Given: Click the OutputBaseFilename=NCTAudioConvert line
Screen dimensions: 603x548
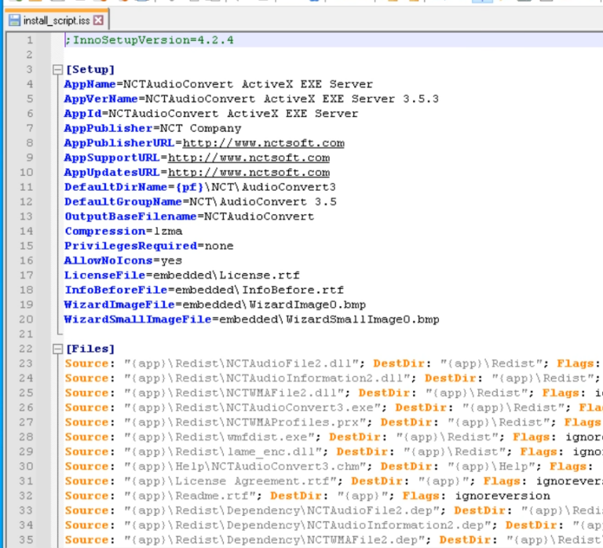Looking at the screenshot, I should [188, 217].
